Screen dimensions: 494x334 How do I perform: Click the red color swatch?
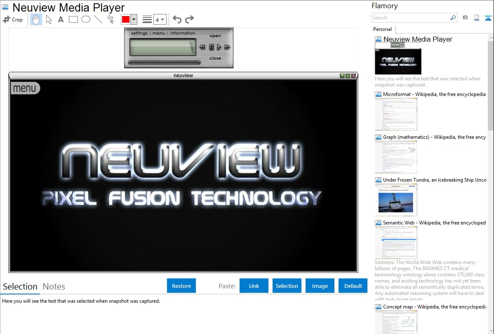tap(126, 19)
